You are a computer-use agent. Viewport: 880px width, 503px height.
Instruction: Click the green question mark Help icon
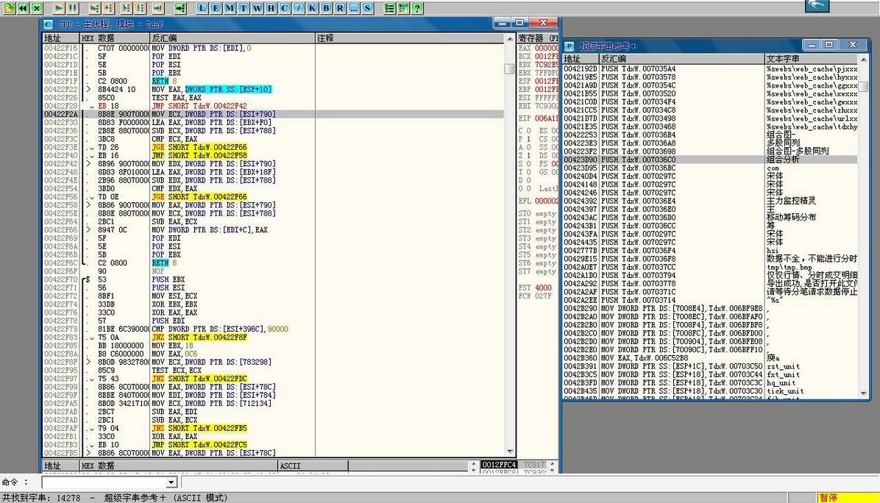pyautogui.click(x=417, y=8)
